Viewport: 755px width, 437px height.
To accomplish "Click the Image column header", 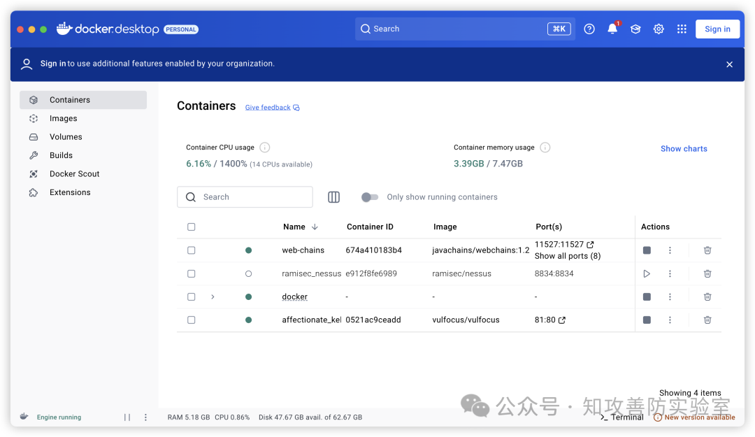I will tap(445, 227).
